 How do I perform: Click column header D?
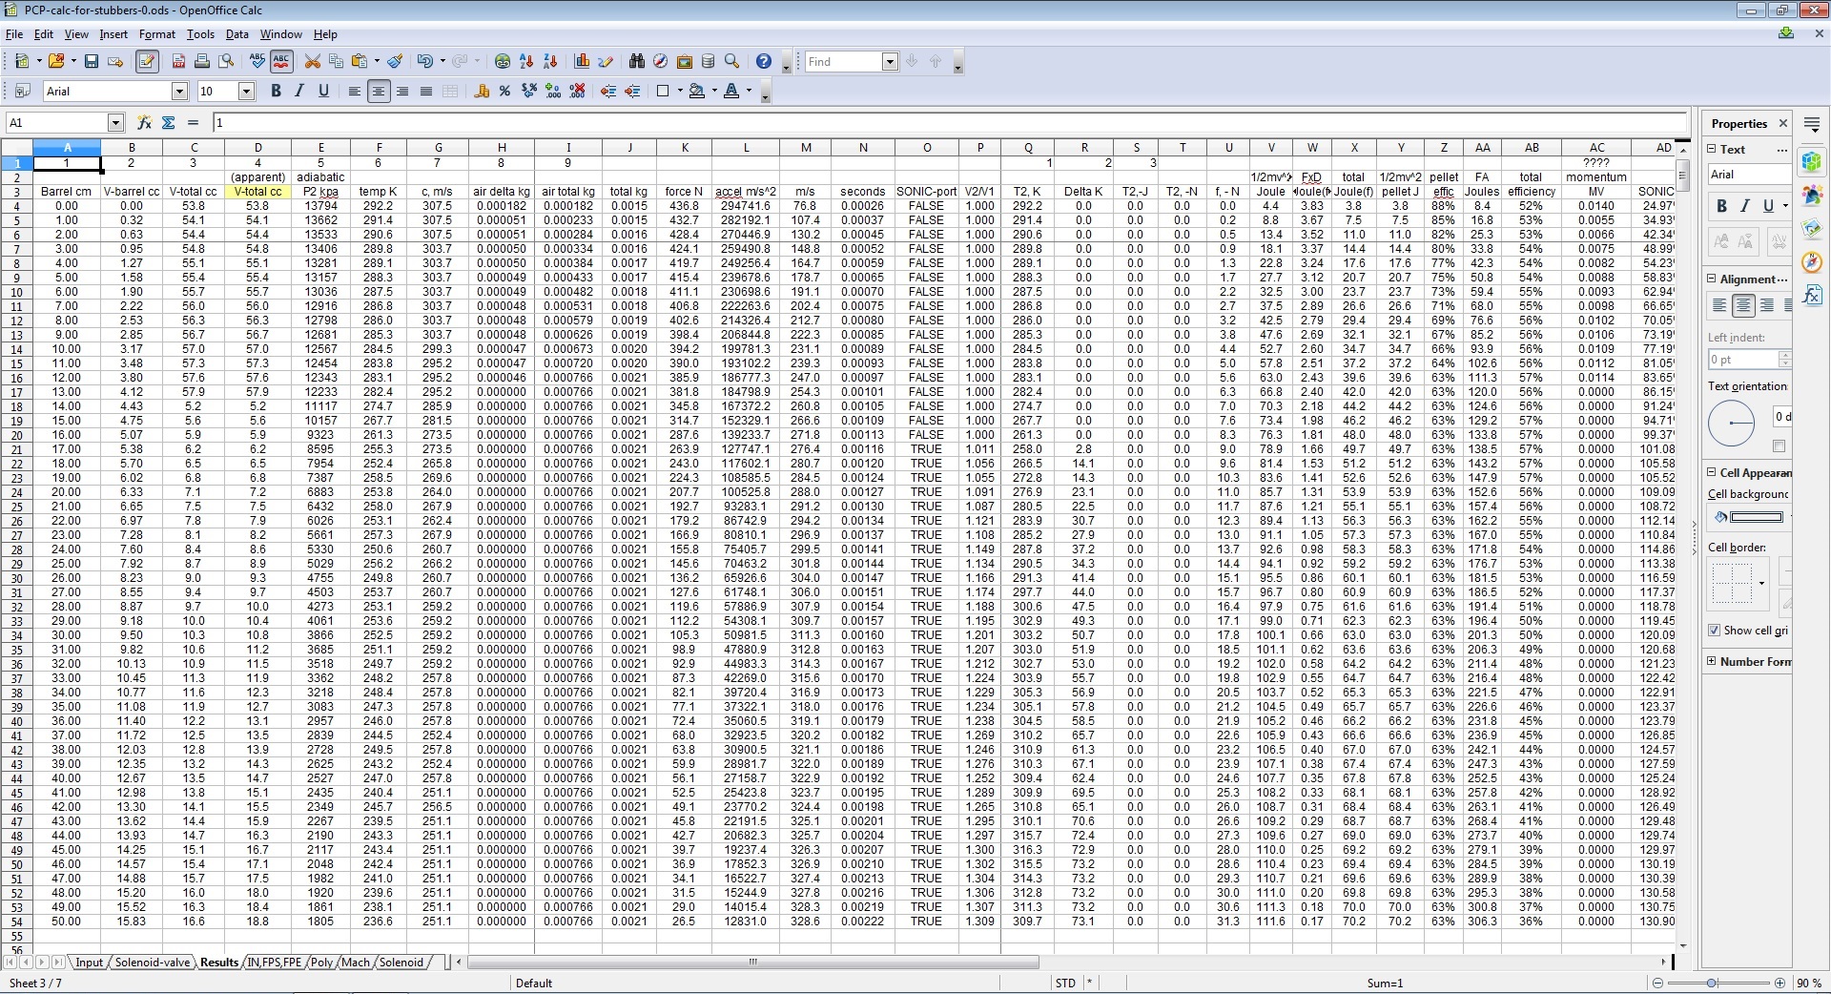257,148
